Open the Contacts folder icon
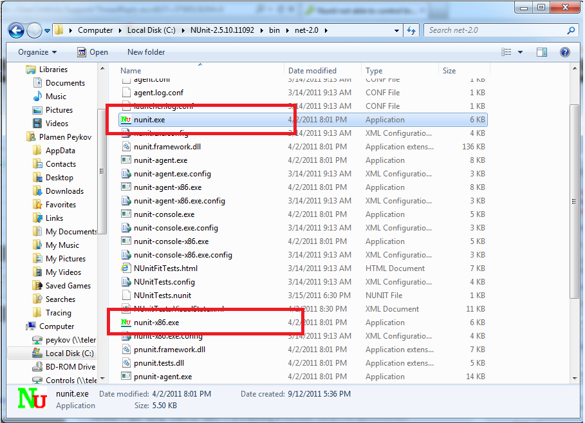Image resolution: width=585 pixels, height=423 pixels. [37, 164]
